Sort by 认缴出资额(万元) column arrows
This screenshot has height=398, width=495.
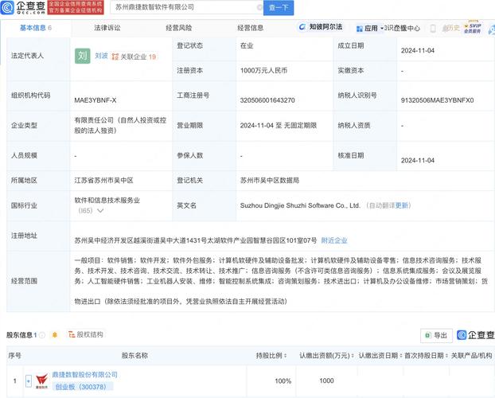[x=353, y=356]
